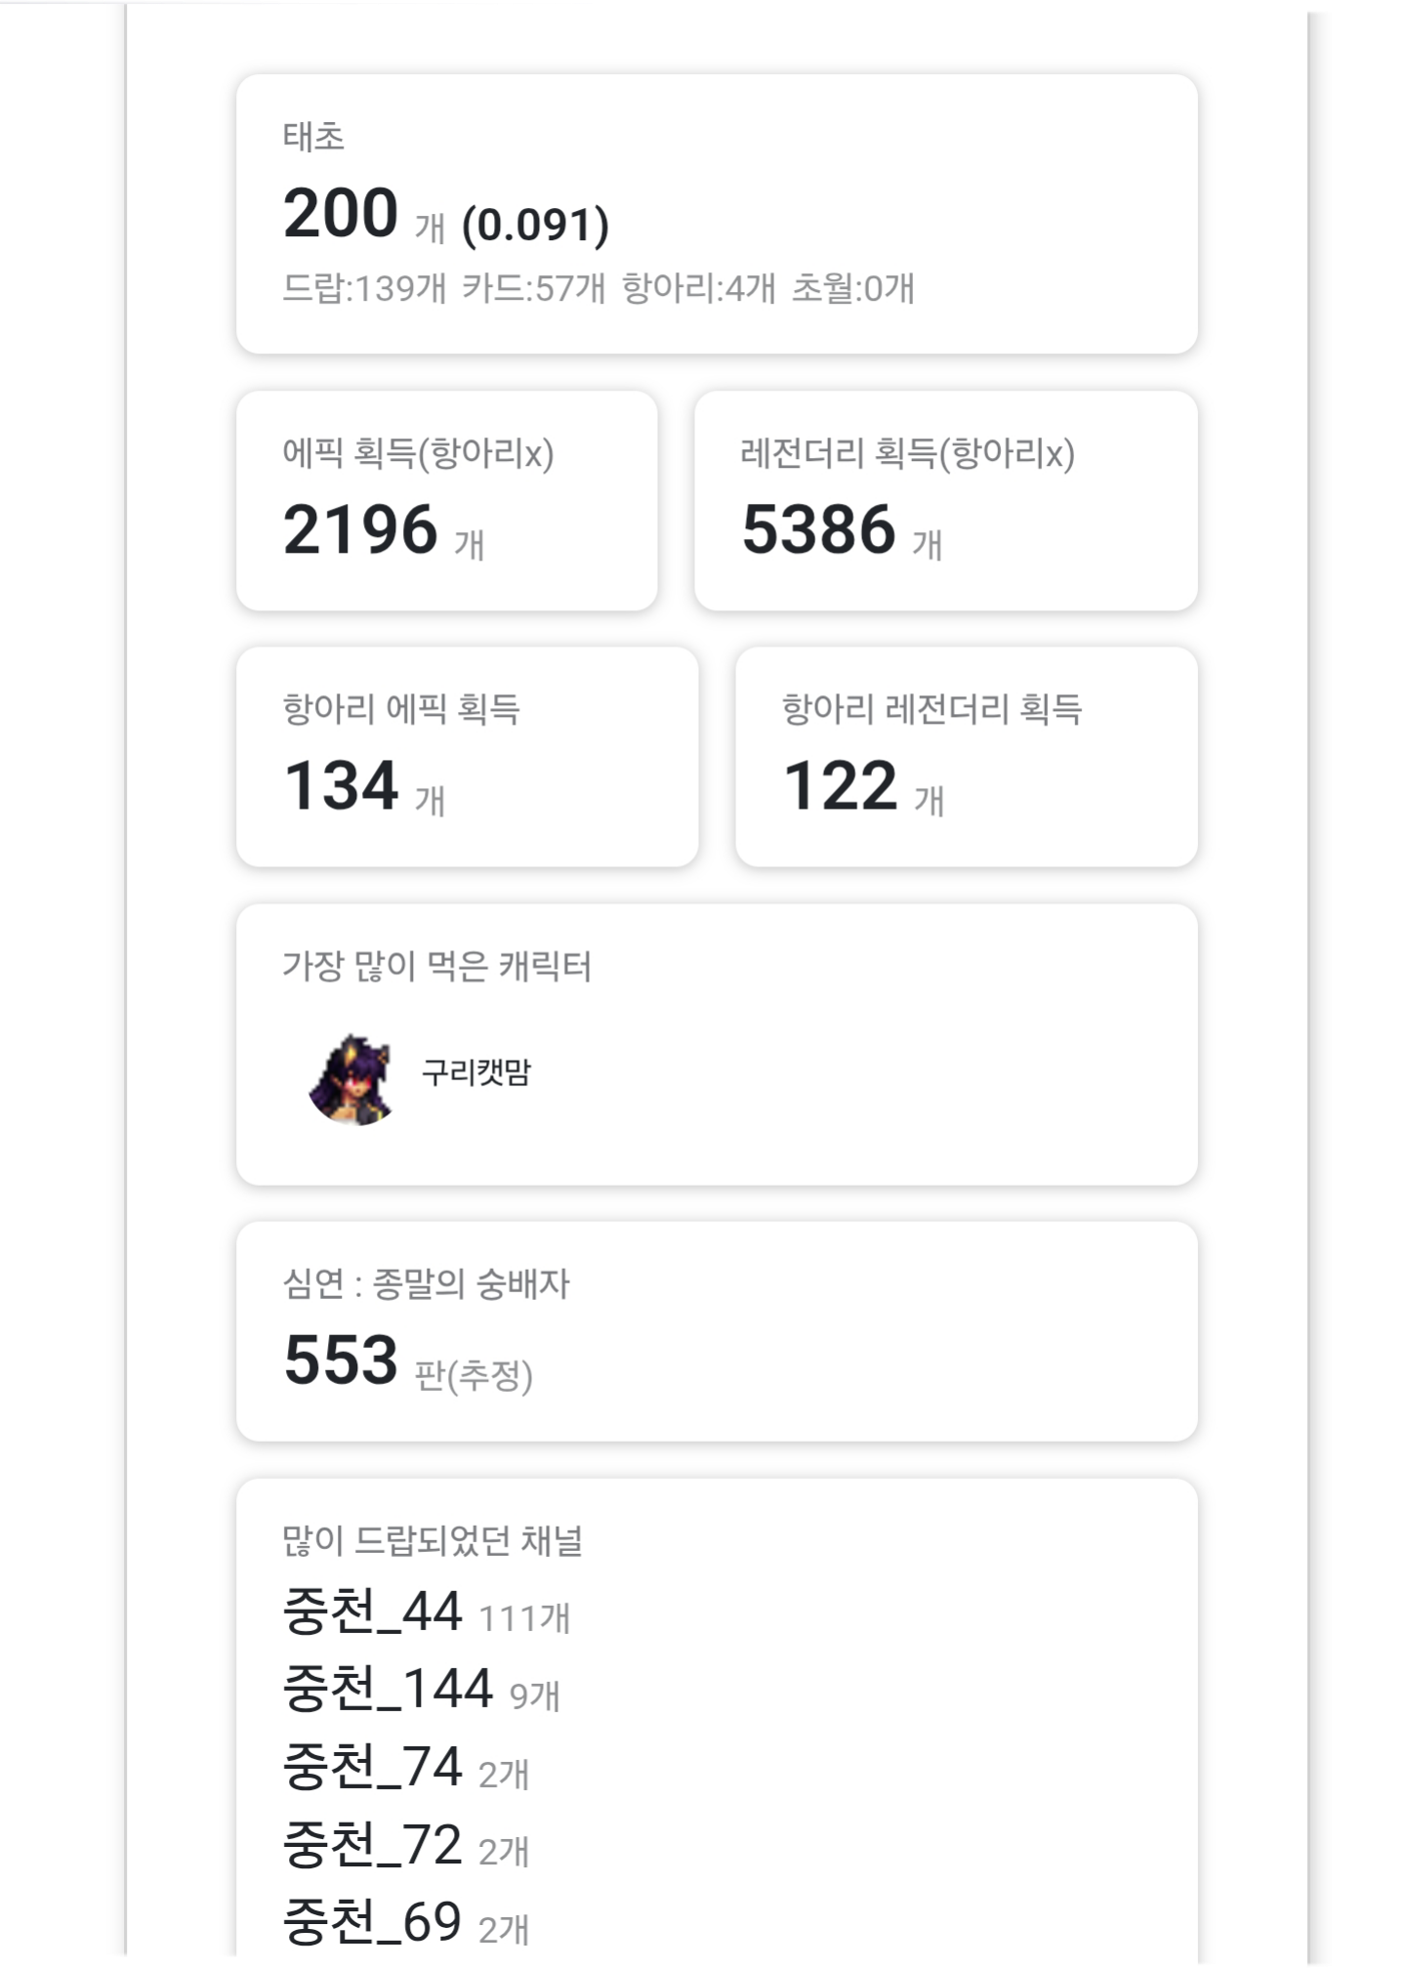Viewport: 1407px width, 1969px height.
Task: Click the 5386 개 legendary count
Action: 842,530
